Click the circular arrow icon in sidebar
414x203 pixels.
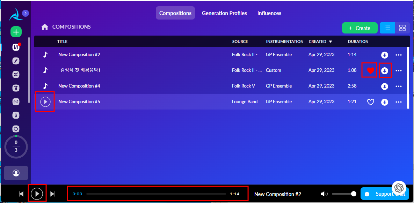(16, 129)
